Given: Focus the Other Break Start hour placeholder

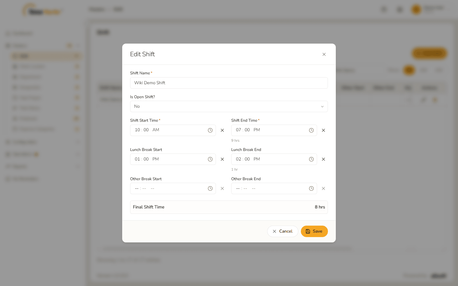Looking at the screenshot, I should coord(137,188).
